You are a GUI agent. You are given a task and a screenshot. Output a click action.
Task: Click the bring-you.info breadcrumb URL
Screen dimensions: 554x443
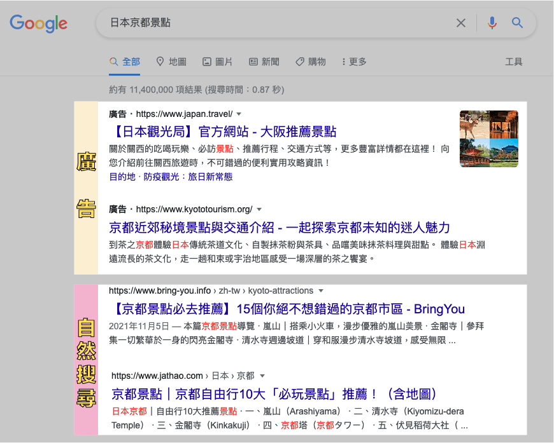211,290
